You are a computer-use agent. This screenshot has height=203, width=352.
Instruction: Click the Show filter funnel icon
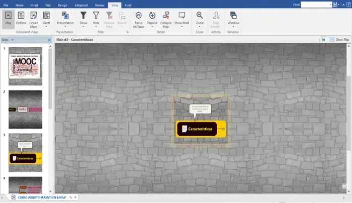tap(83, 16)
